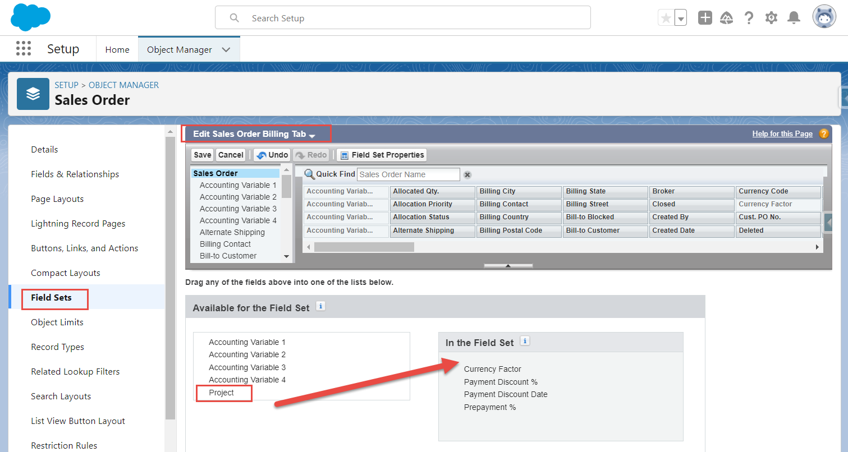Undo the last change
This screenshot has height=452, width=848.
click(272, 155)
